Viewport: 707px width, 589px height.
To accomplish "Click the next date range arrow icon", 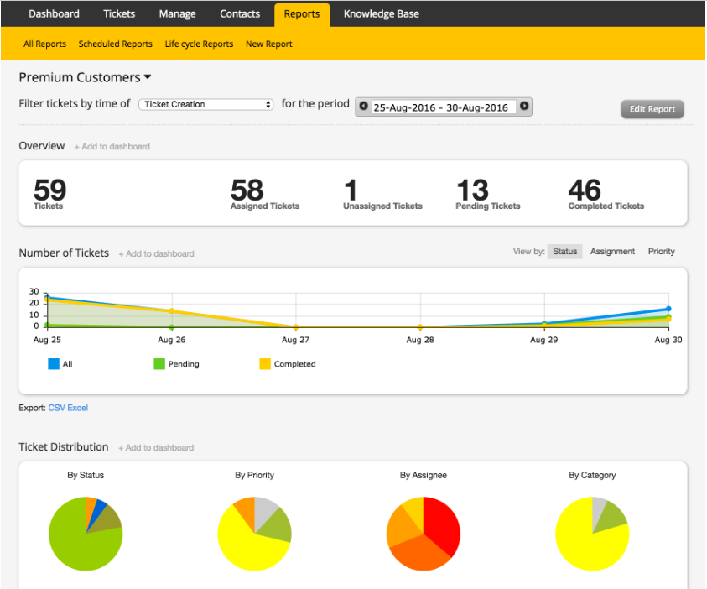I will click(x=524, y=107).
